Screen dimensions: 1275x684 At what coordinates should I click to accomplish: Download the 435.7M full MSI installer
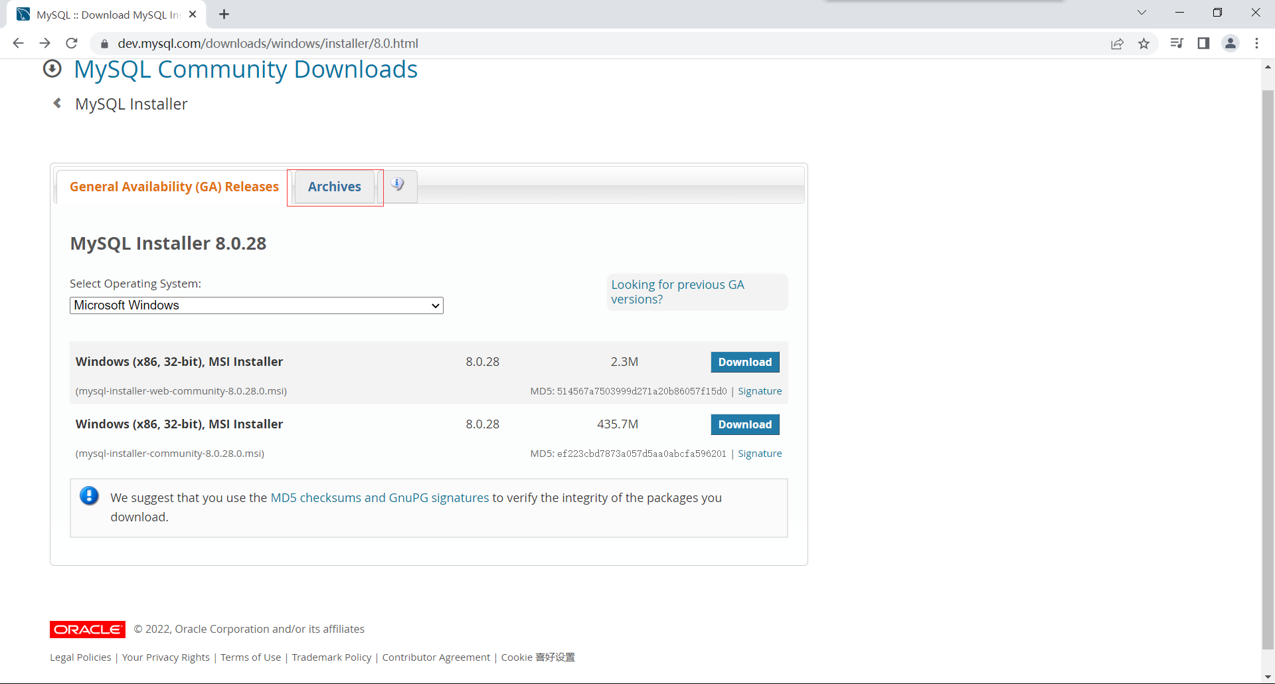pyautogui.click(x=744, y=424)
